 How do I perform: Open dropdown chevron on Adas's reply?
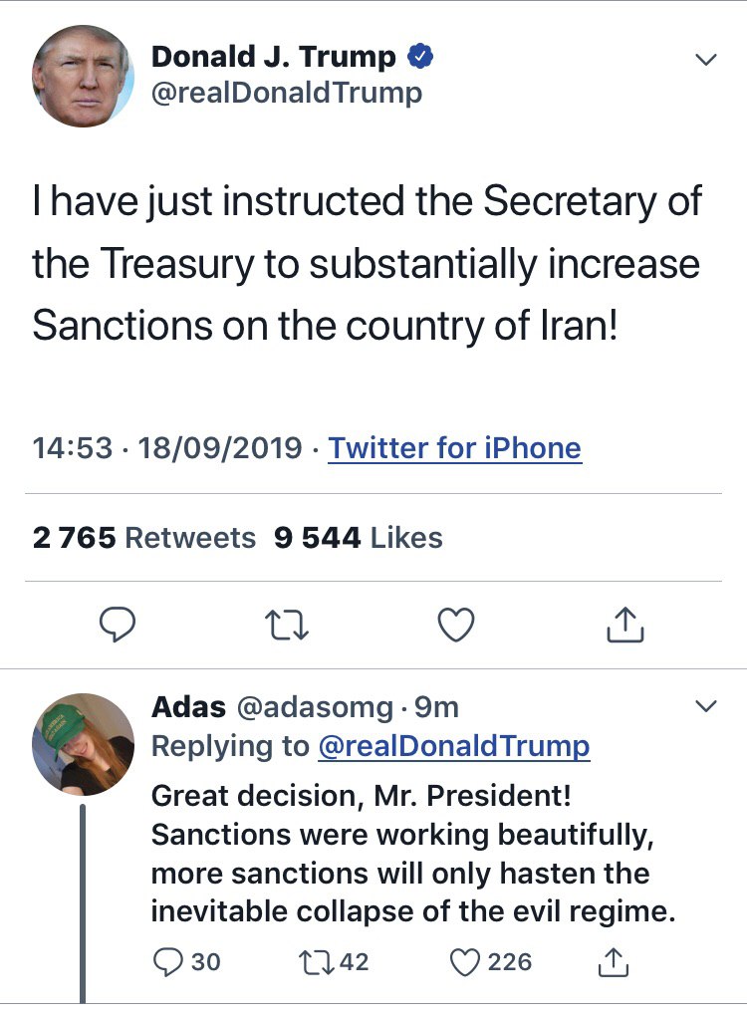705,706
